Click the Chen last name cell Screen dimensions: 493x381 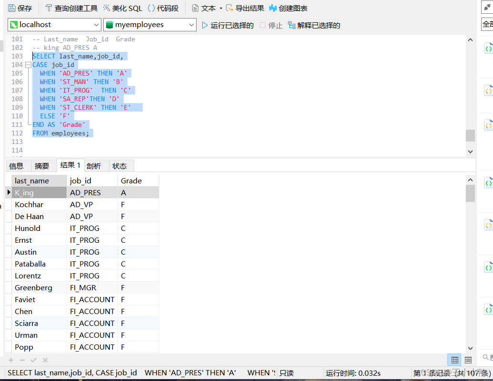tap(39, 312)
